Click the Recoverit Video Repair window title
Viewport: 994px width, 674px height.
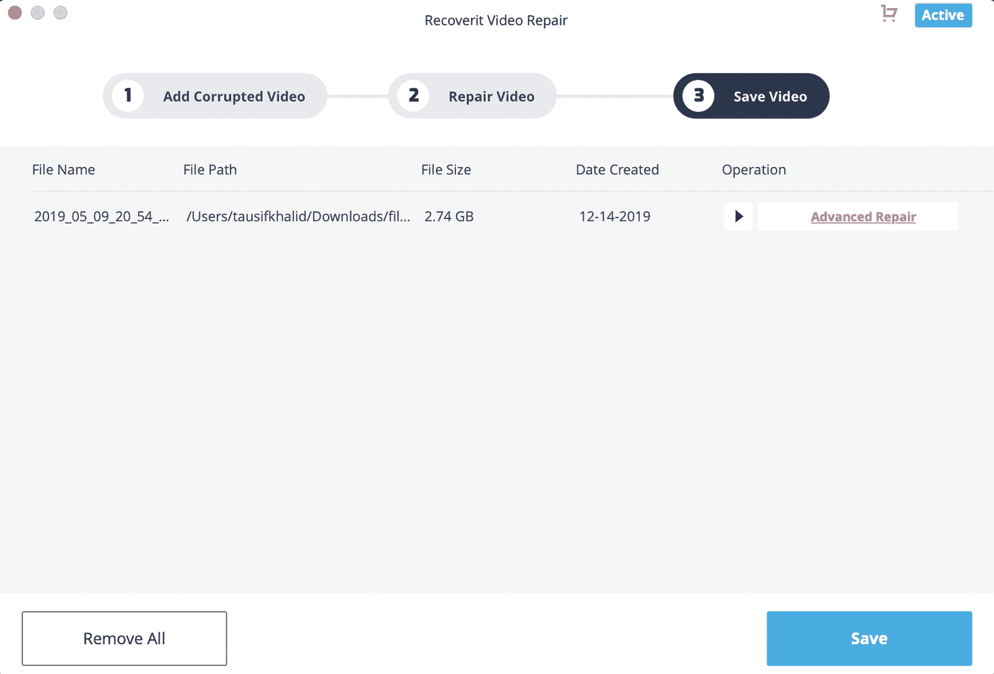pos(496,20)
